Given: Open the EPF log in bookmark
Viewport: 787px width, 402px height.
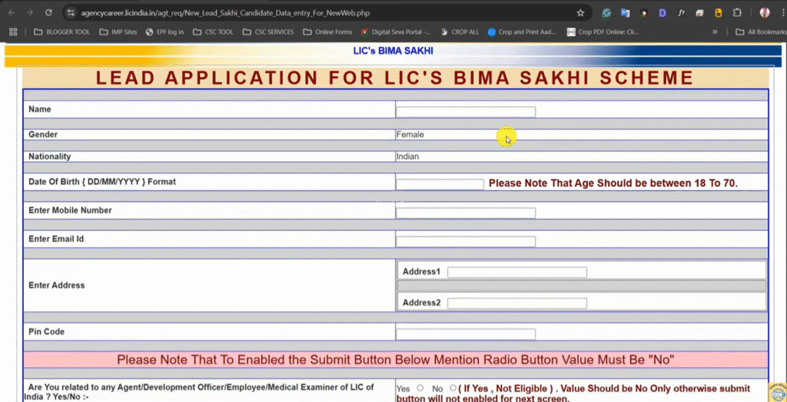Looking at the screenshot, I should coord(166,32).
